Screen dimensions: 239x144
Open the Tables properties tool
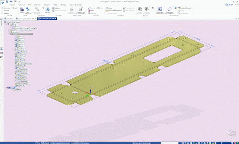click(91, 11)
